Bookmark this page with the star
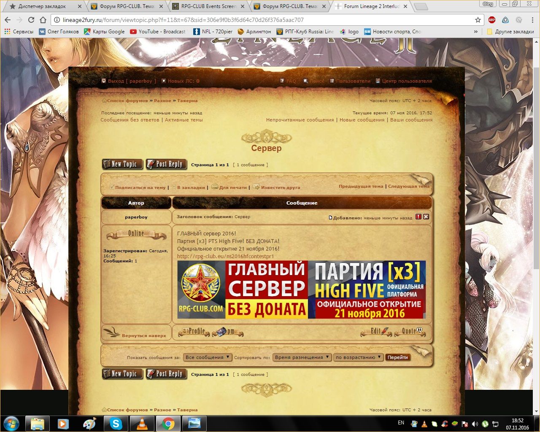This screenshot has height=432, width=540. click(478, 20)
